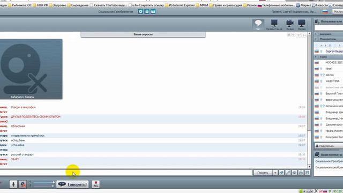Click the Ваши комнаты panel icon
The width and height of the screenshot is (343, 193).
coord(317,154)
